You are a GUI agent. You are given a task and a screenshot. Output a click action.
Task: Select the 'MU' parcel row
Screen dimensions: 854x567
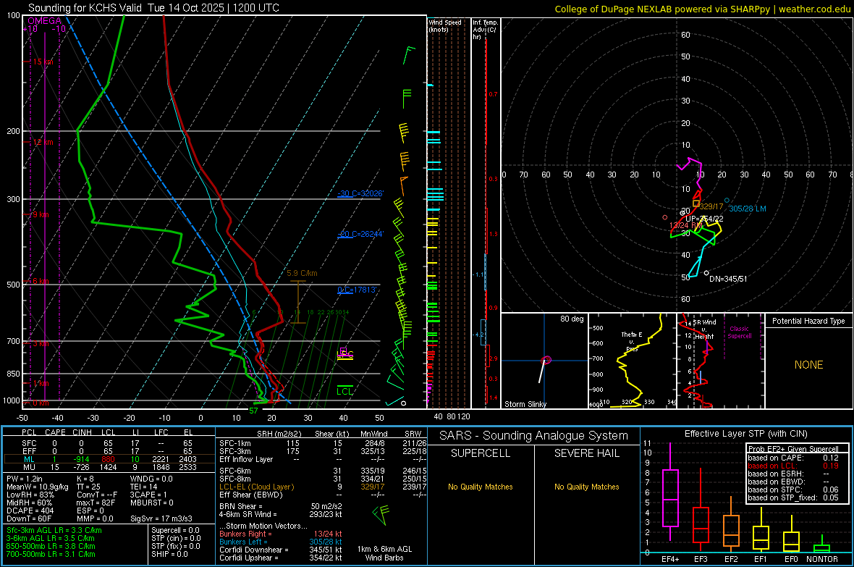(109, 467)
